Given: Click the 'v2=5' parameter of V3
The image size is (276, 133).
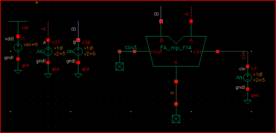Looking at the screenshot, I should [259, 80].
